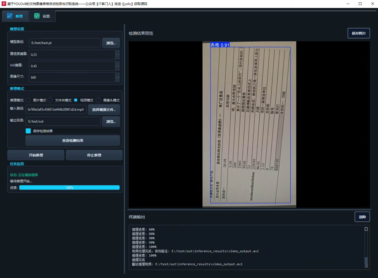Decrease the IoU阈值 with its down stepper
Screen dimensions: 378x278
click(117, 68)
